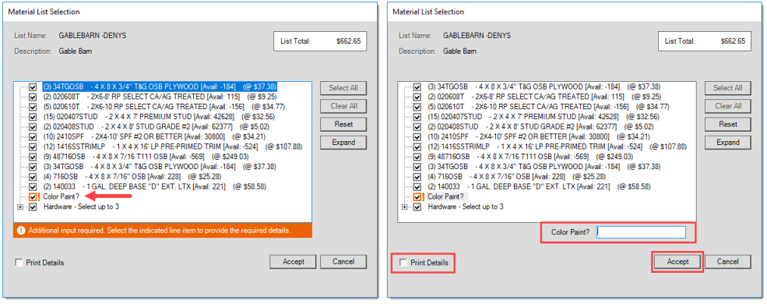Enable Print Details checkbox in left dialog

tap(19, 263)
